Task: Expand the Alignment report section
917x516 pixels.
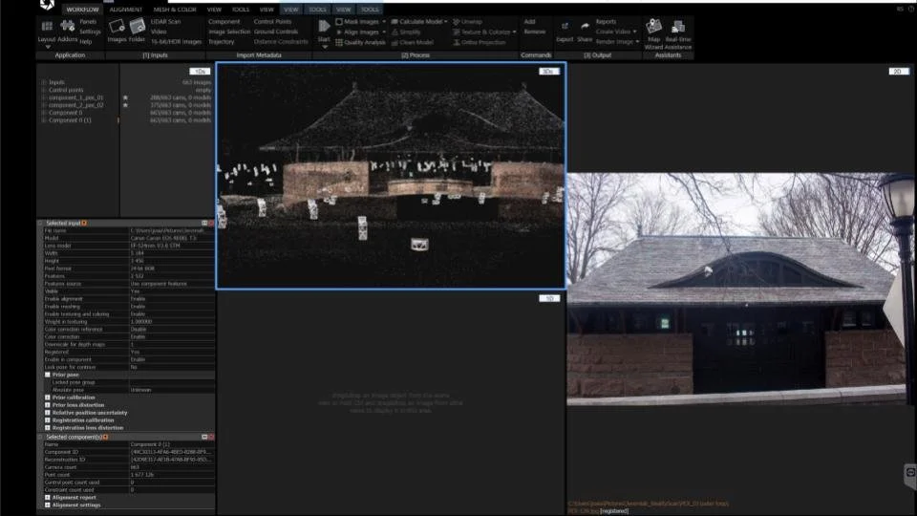Action: (48, 497)
